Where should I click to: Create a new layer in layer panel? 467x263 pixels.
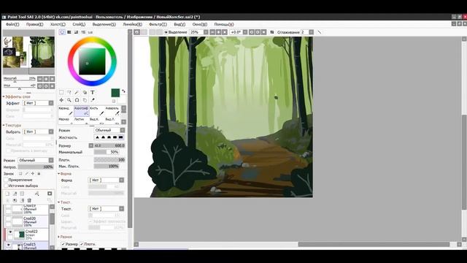[7, 194]
